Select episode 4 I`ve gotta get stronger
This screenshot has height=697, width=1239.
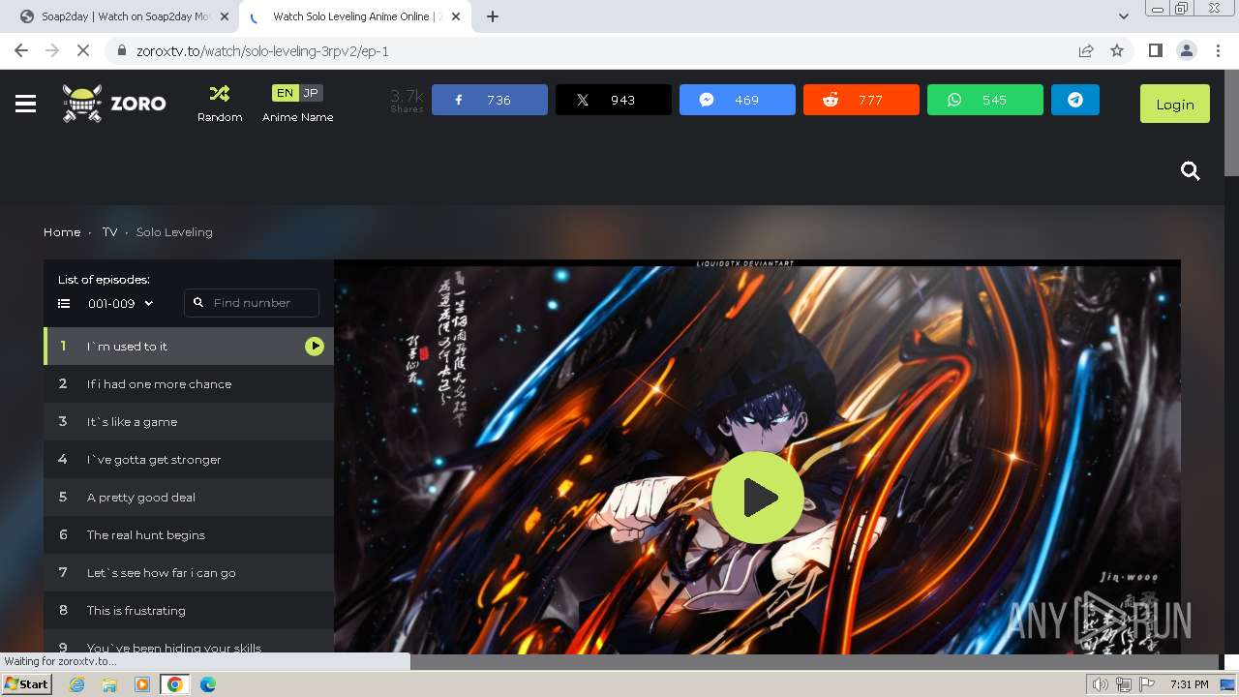189,460
